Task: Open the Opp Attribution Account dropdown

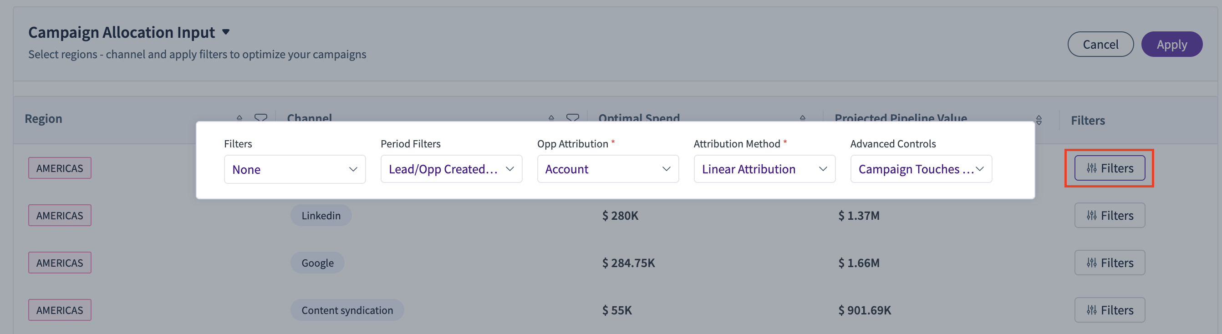Action: tap(608, 169)
